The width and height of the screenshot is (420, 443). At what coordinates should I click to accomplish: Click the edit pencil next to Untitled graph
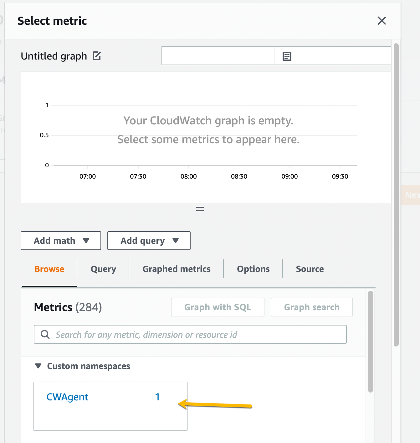[x=97, y=55]
